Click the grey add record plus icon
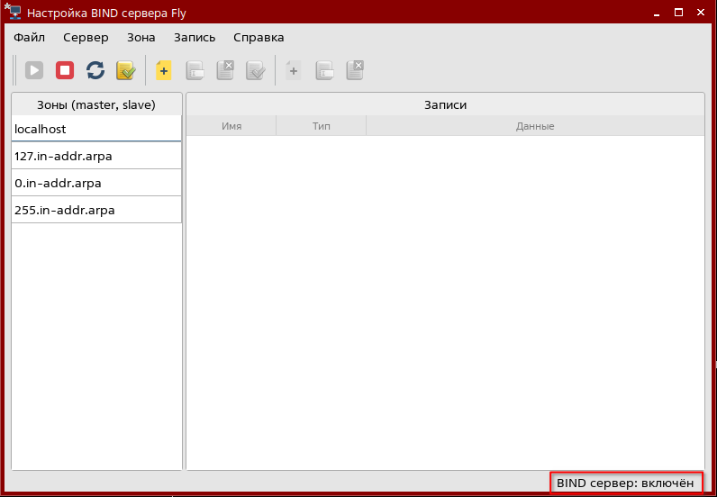Screen dimensions: 717x497 (293, 70)
